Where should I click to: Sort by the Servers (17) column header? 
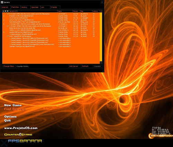point(33,11)
